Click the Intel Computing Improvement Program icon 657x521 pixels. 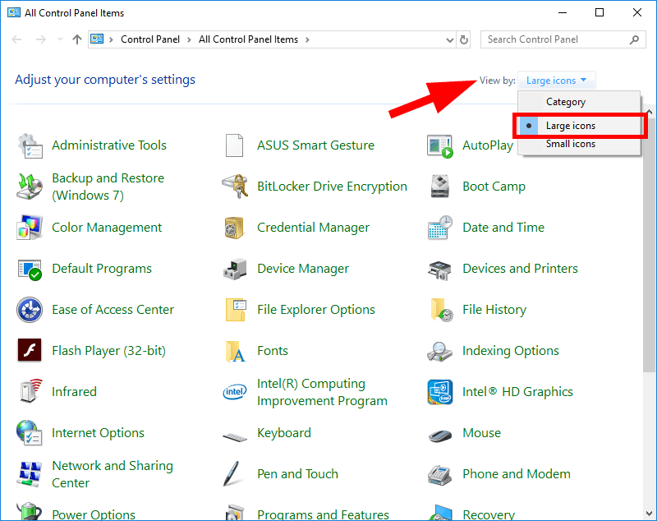point(235,391)
